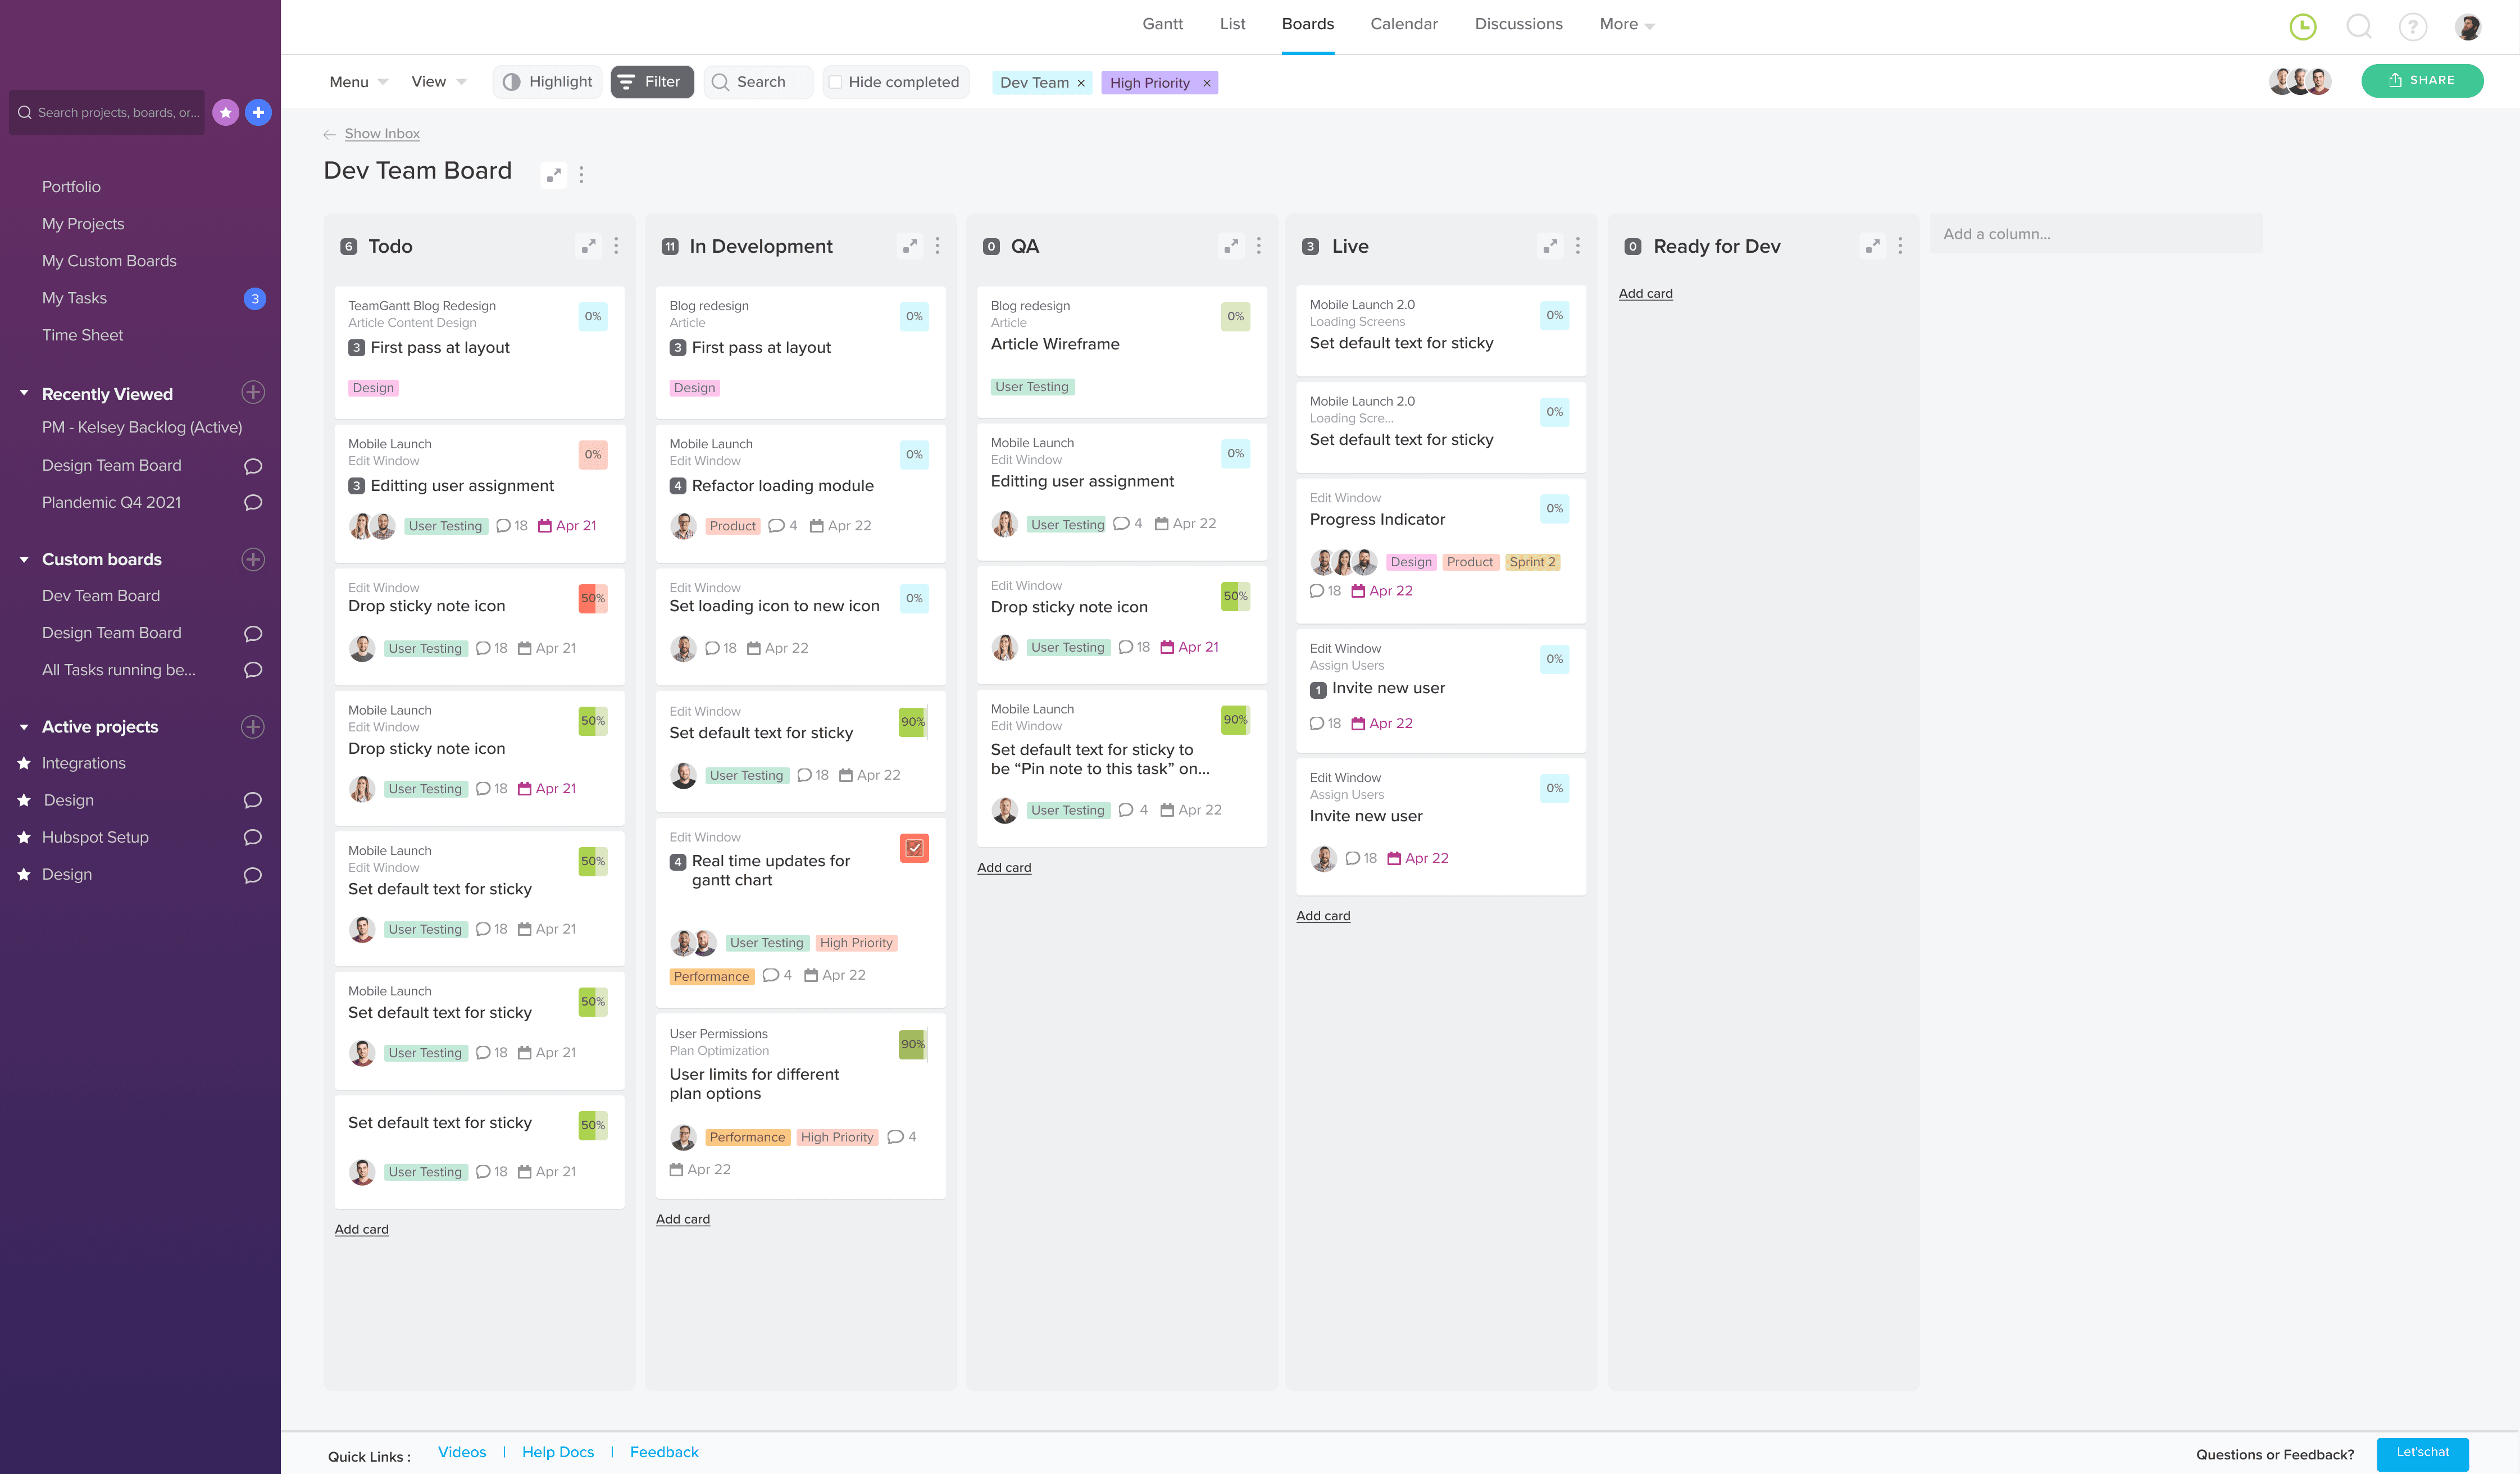Screen dimensions: 2520x1474
Task: Toggle the Highlight option
Action: [547, 82]
